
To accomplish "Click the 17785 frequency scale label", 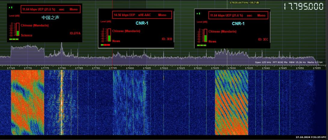I will tap(79, 68).
